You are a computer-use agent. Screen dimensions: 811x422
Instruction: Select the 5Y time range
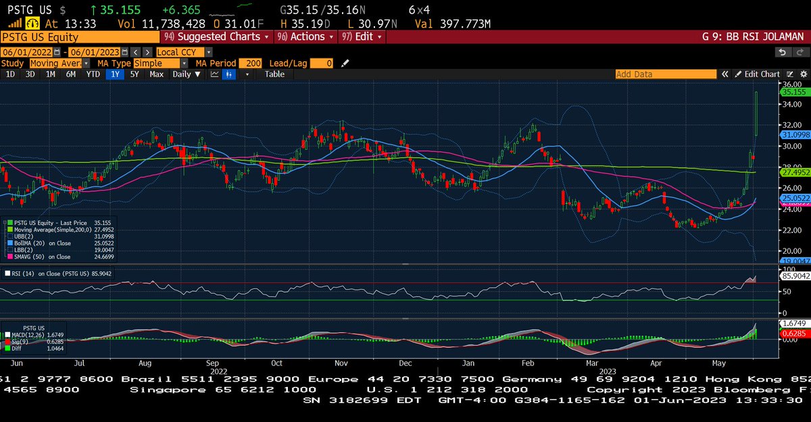(135, 74)
